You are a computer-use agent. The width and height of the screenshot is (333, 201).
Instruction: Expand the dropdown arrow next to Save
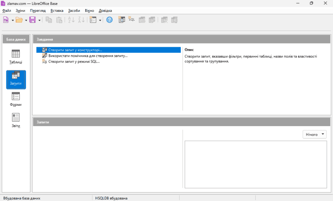point(39,20)
